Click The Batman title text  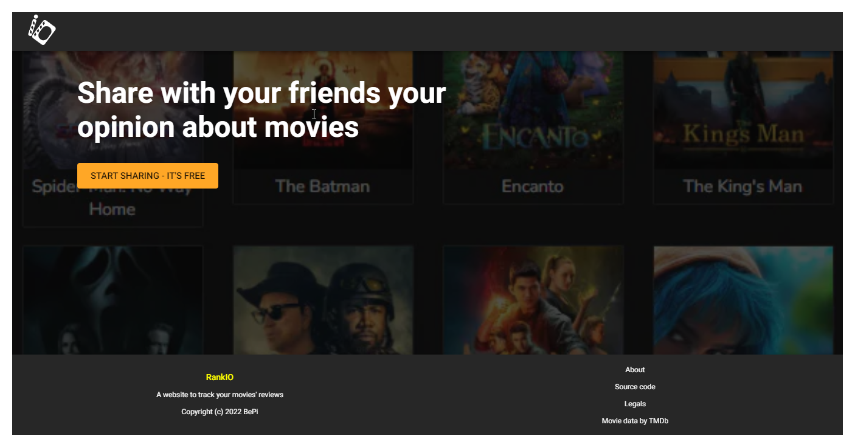point(322,186)
